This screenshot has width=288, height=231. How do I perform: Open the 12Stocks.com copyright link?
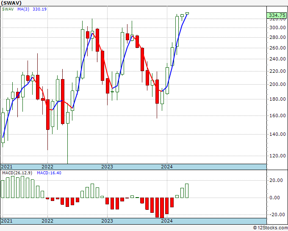click(270, 228)
